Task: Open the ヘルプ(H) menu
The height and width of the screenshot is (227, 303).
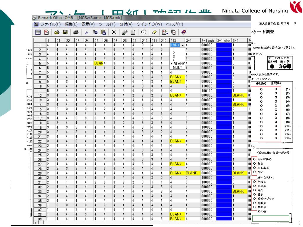Action: tap(175, 24)
